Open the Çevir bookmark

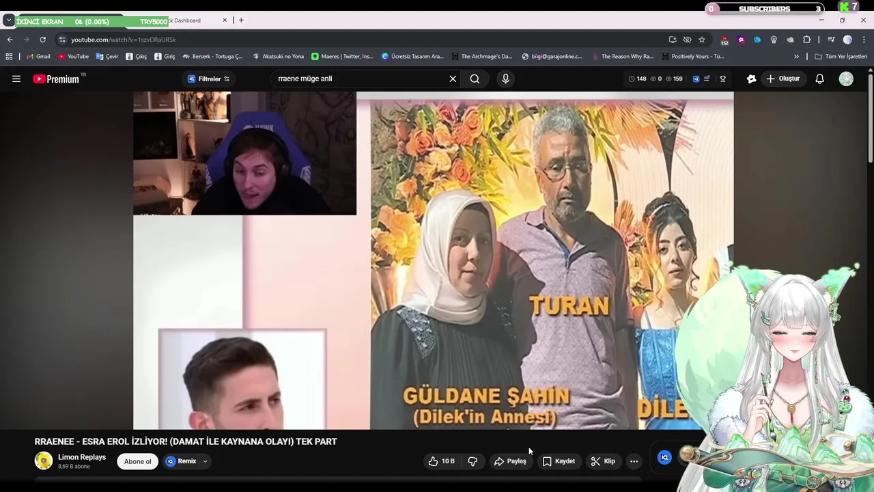click(107, 57)
